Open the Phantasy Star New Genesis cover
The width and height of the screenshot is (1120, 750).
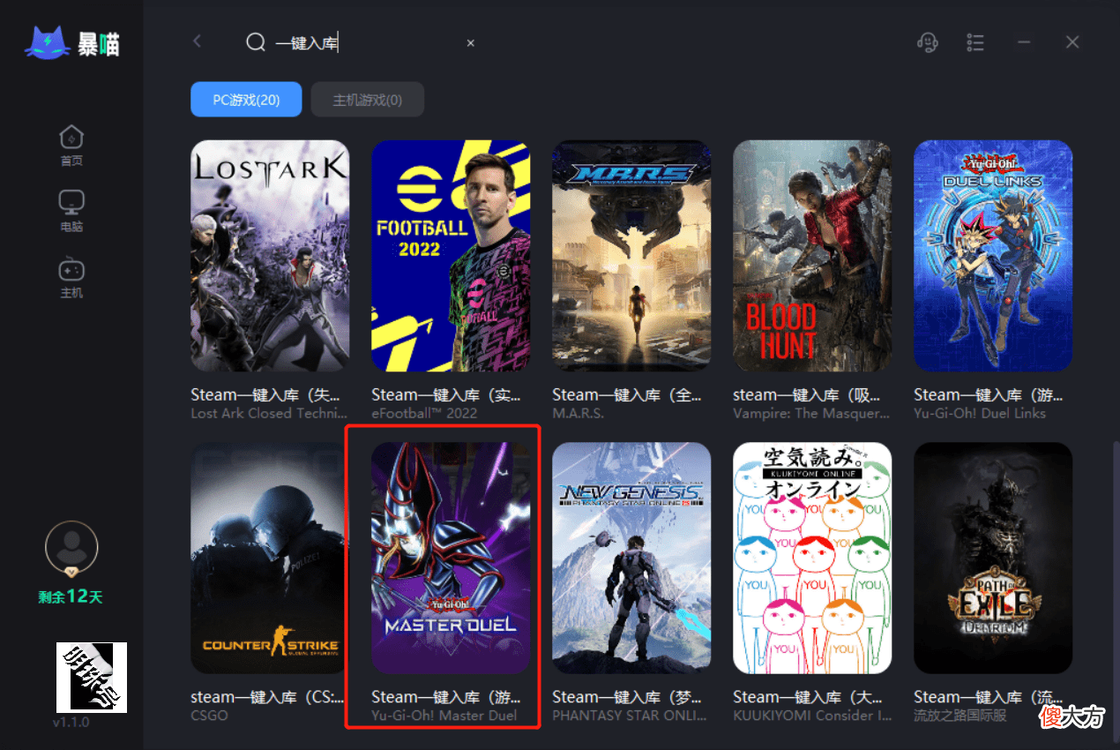[631, 558]
